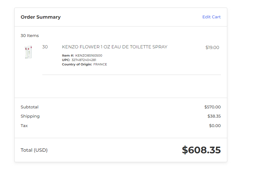Screen dimensions: 274x171
Task: Select the Shipping label
Action: [30, 116]
